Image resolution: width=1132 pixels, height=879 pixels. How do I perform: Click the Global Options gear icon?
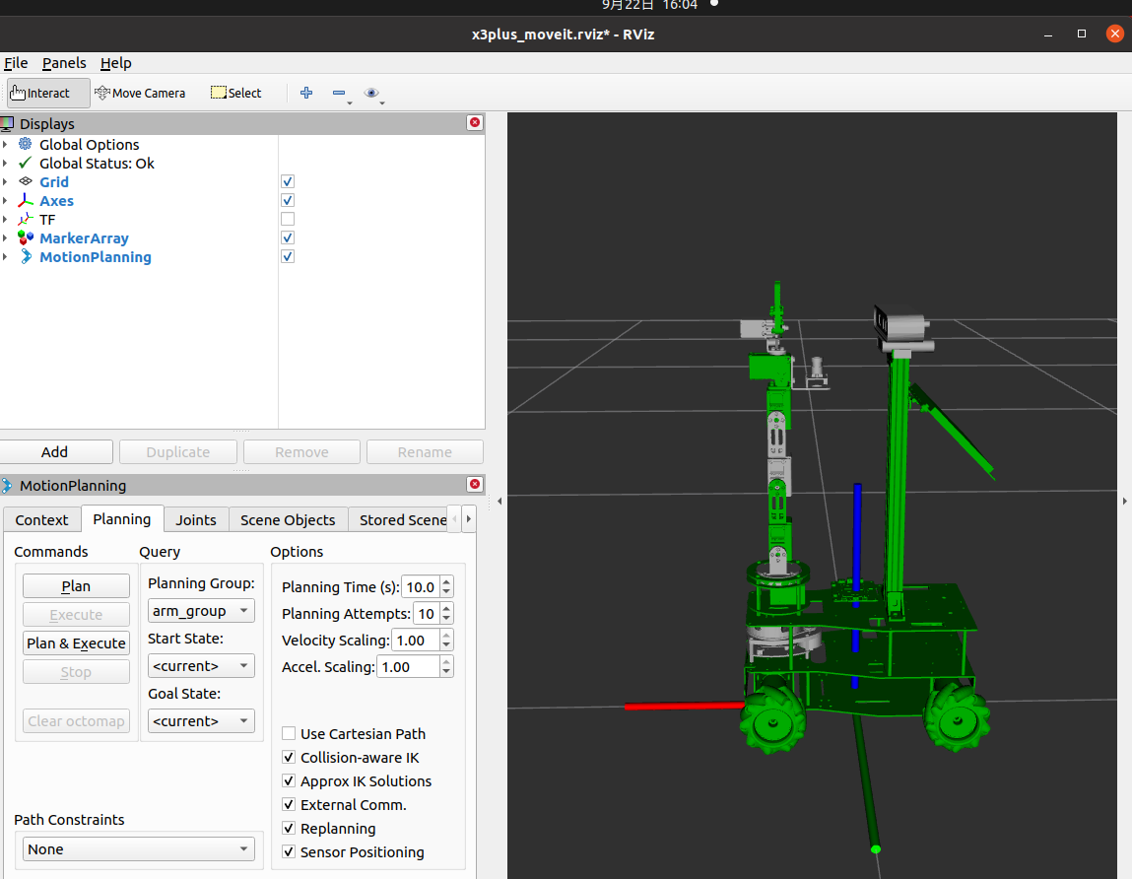(26, 145)
